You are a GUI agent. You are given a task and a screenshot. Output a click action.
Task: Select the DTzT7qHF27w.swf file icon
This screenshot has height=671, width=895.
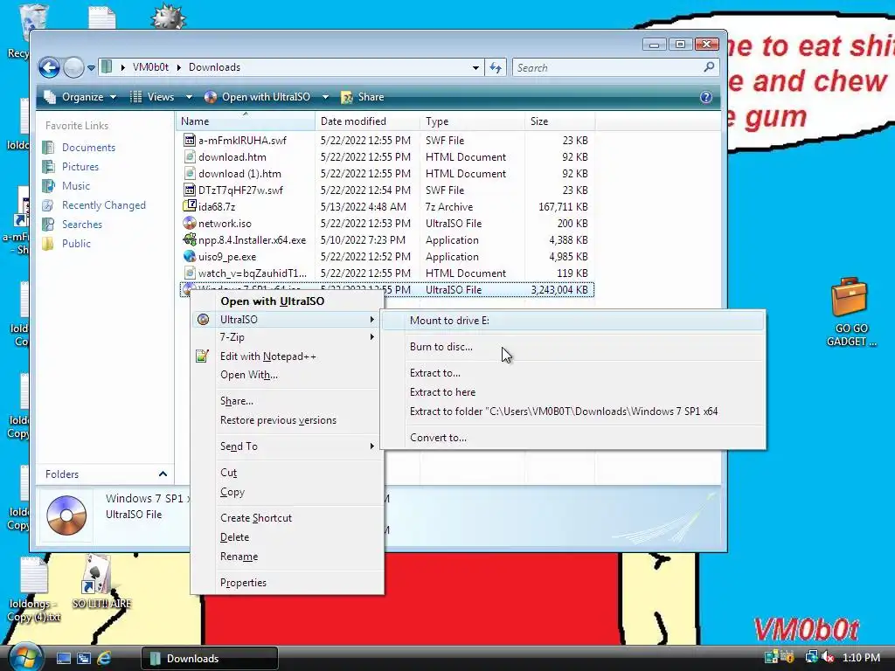190,190
